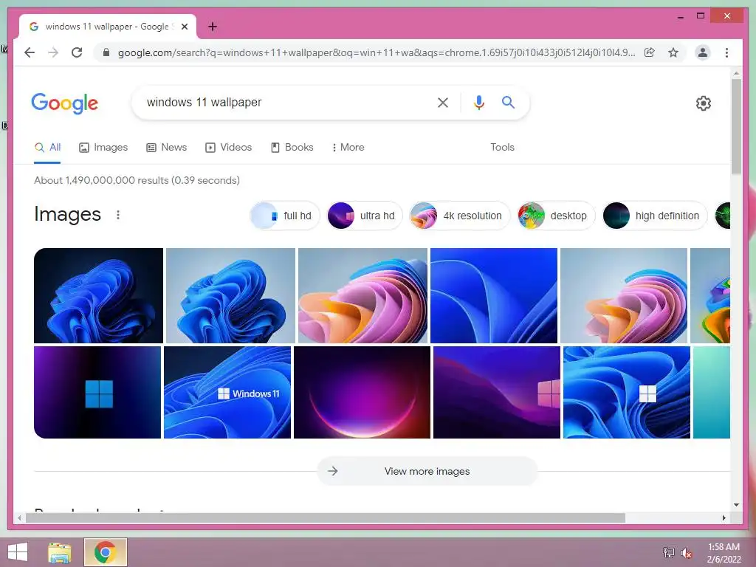Click vertical scrollbar down arrow
This screenshot has width=756, height=567.
pyautogui.click(x=736, y=505)
